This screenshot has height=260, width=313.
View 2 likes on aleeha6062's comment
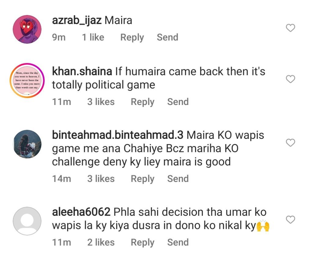click(101, 242)
